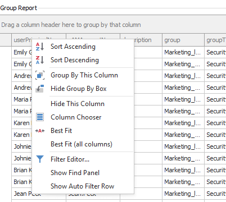The height and width of the screenshot is (202, 226).
Task: Select Hide This Column
Action: coord(83,104)
